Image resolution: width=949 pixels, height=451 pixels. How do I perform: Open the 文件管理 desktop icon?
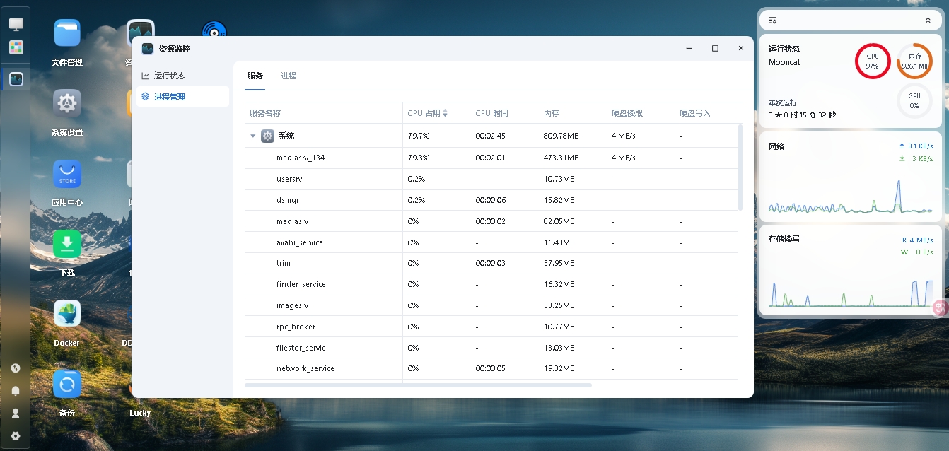(x=67, y=33)
